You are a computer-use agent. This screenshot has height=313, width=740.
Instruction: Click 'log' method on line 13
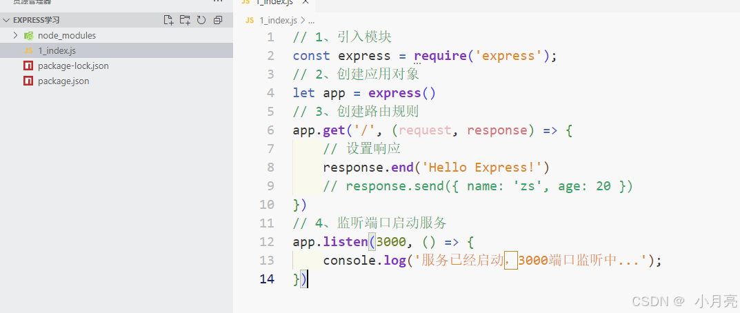pyautogui.click(x=395, y=260)
